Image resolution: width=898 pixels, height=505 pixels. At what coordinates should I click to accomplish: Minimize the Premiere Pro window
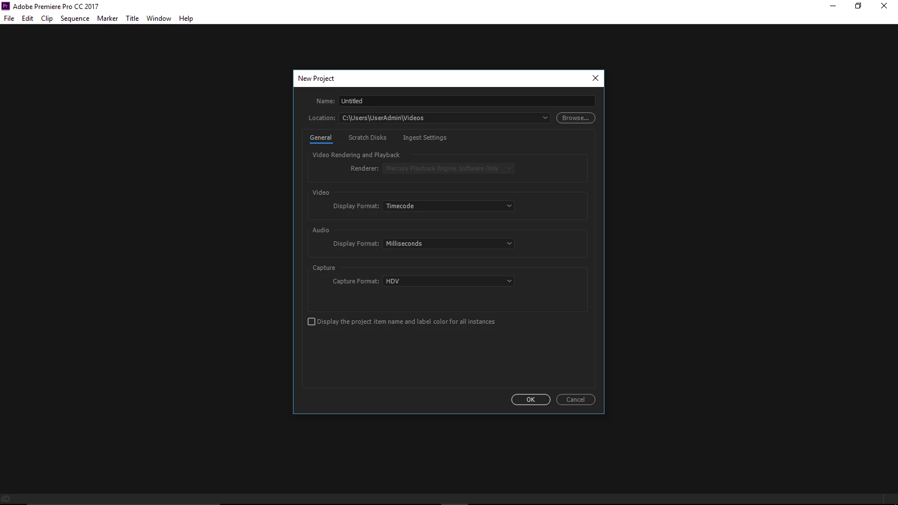click(x=833, y=6)
